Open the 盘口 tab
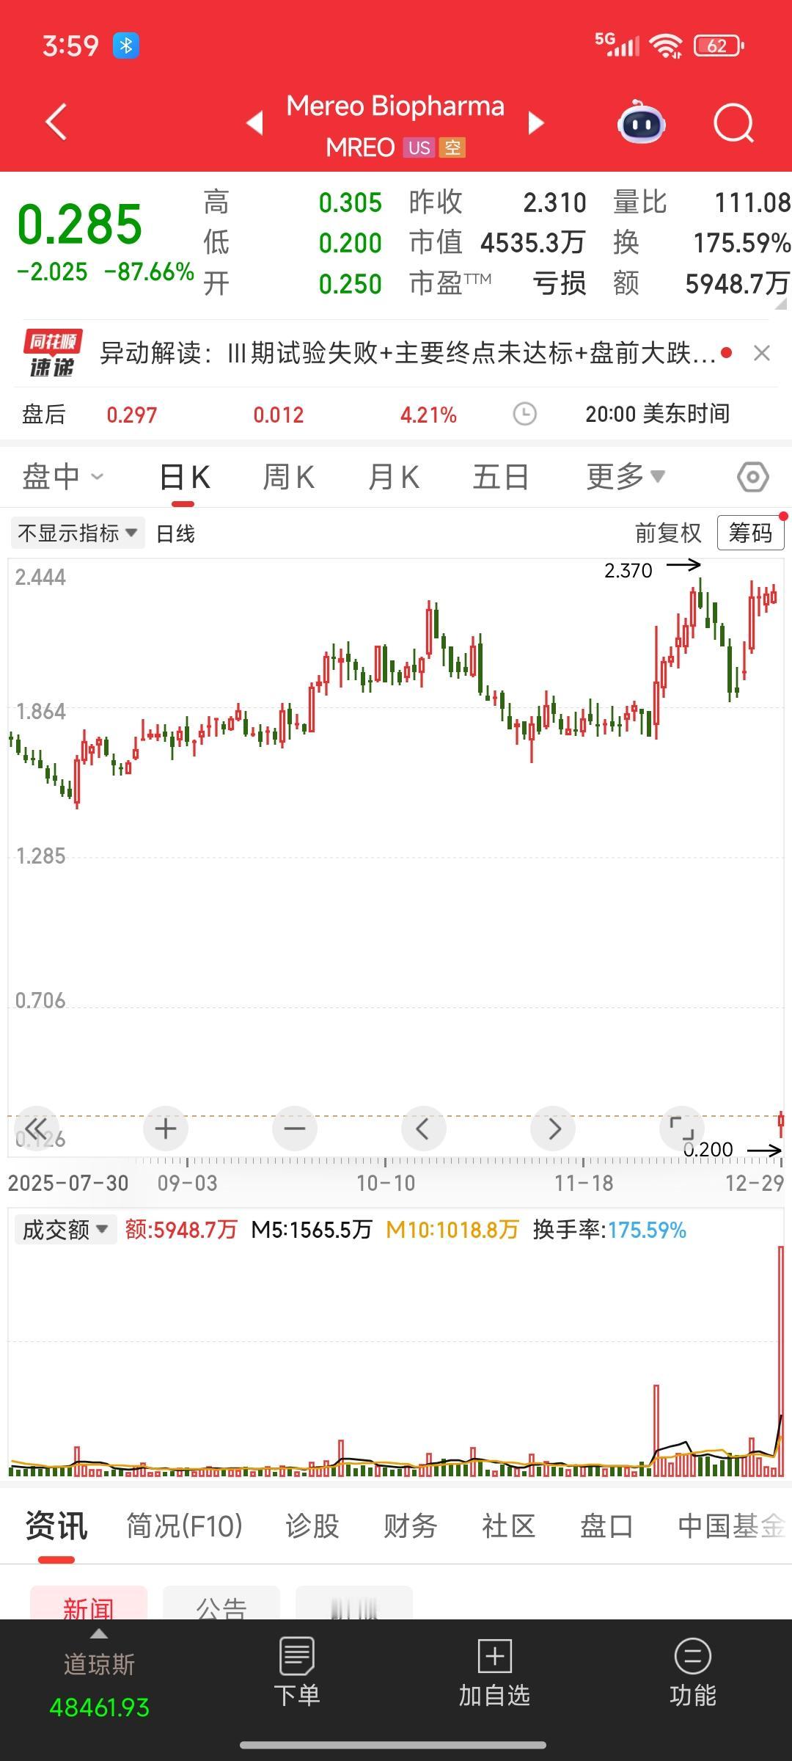The height and width of the screenshot is (1761, 792). [x=606, y=1527]
